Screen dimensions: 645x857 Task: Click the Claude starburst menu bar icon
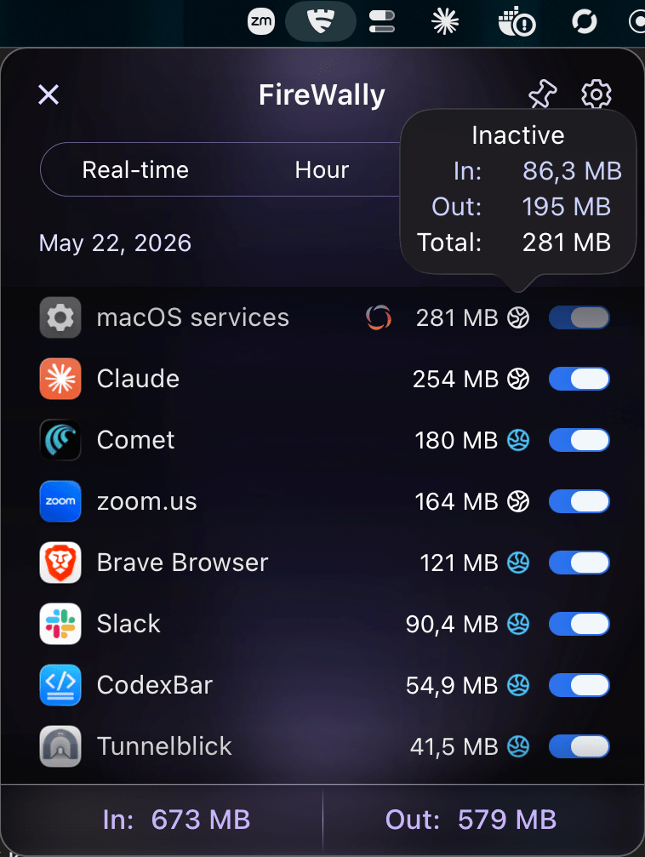point(444,22)
